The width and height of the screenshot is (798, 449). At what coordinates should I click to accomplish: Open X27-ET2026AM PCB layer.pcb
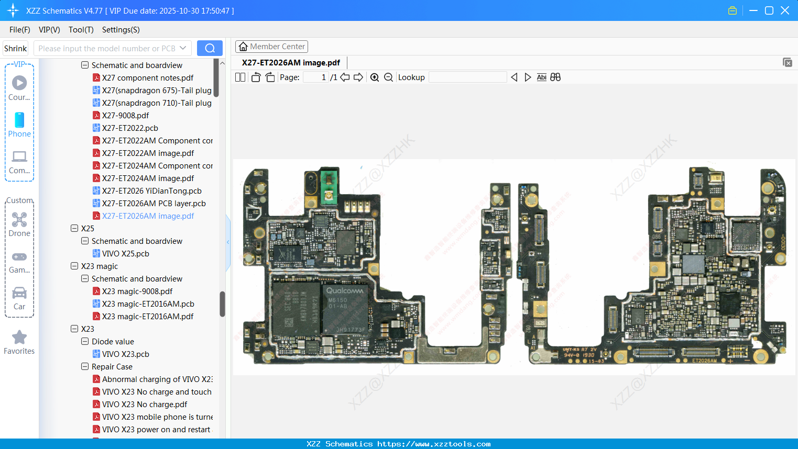pyautogui.click(x=154, y=204)
